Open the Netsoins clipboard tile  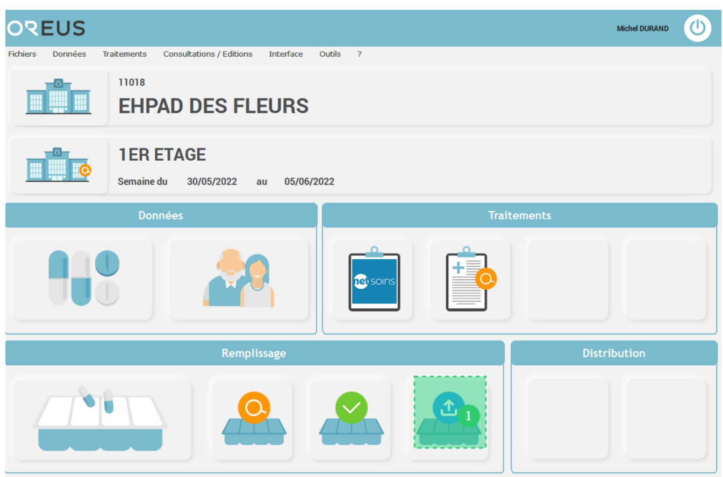pyautogui.click(x=372, y=279)
